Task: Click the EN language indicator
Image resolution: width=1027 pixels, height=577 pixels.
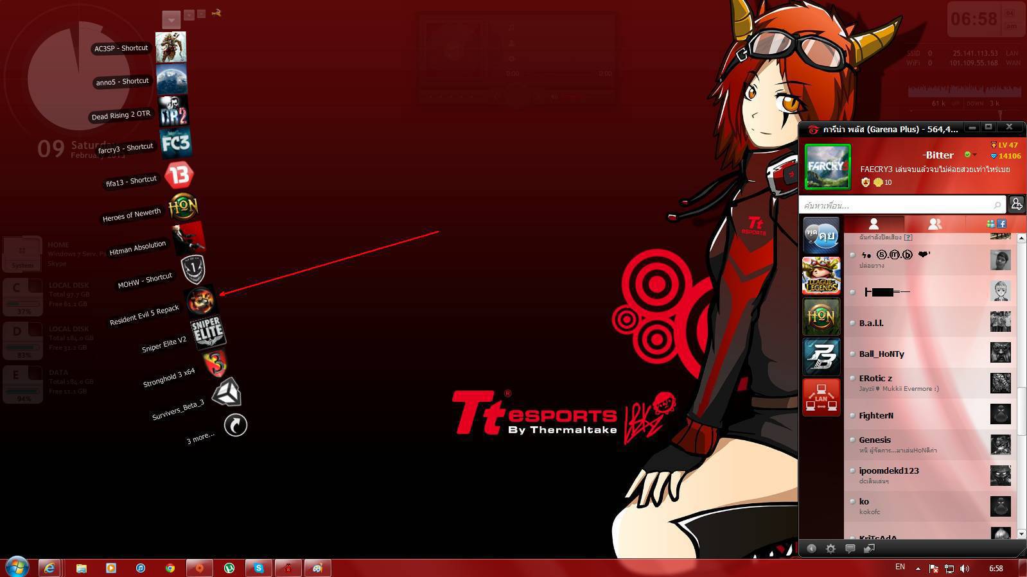Action: [900, 567]
